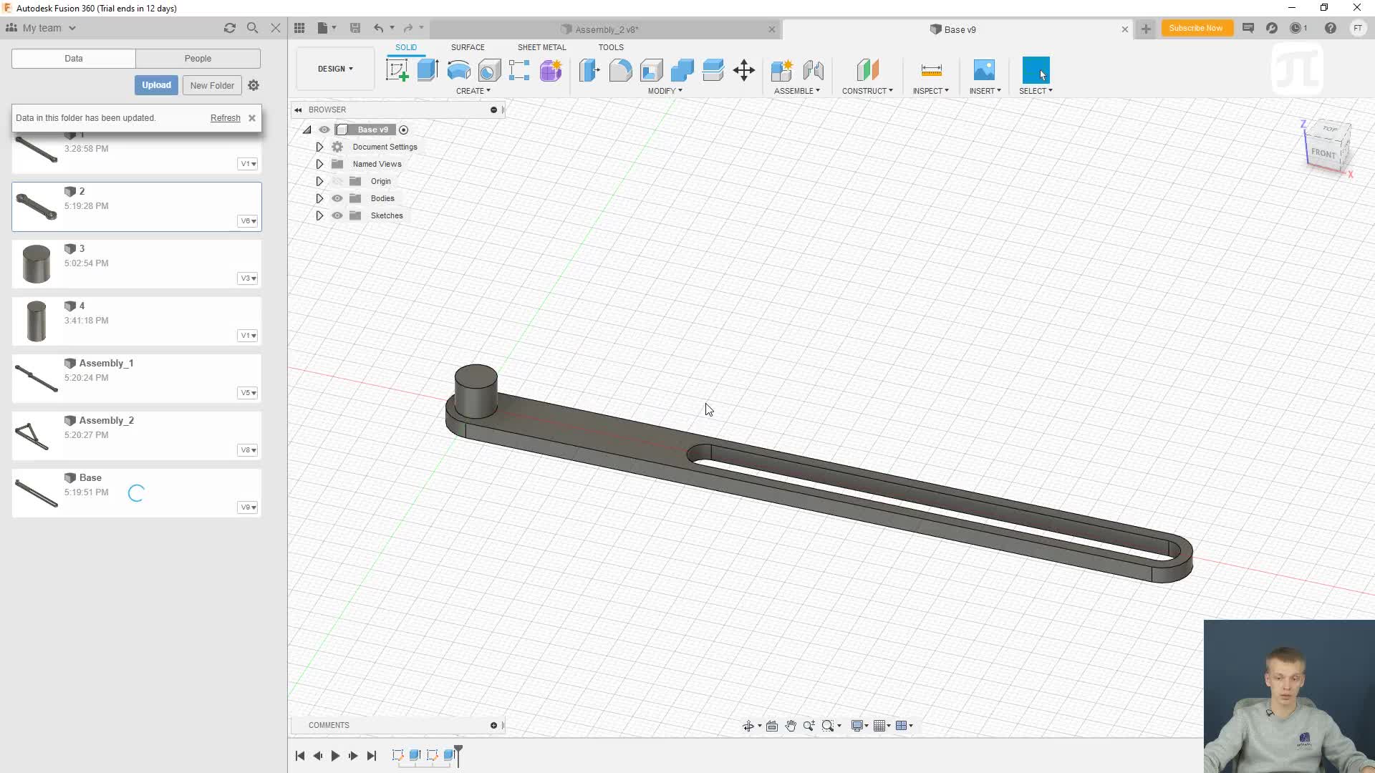
Task: Click the Orbit navigation tool
Action: tap(748, 726)
